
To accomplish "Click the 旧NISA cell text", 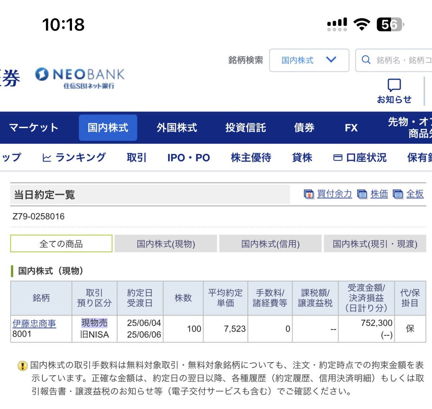I will [x=94, y=334].
